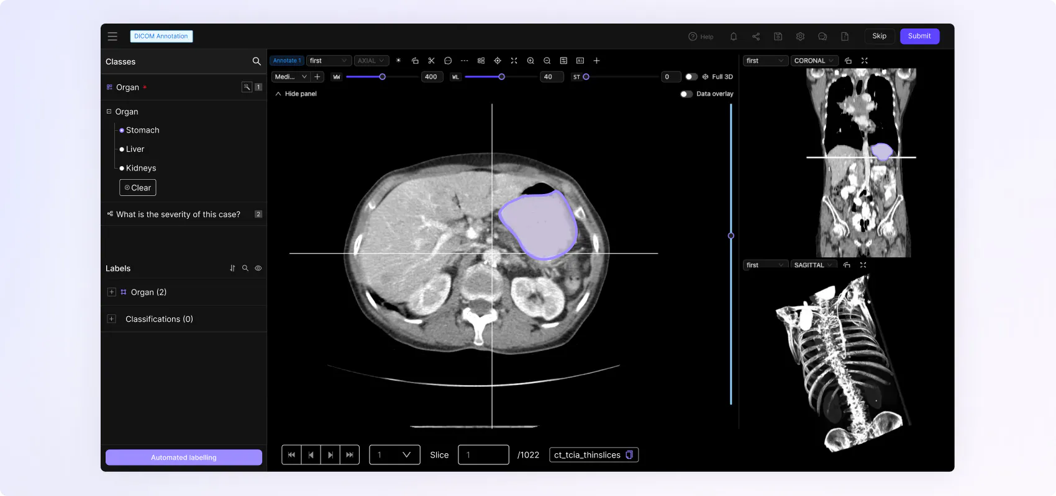
Task: Open the settings gear
Action: [x=800, y=37]
